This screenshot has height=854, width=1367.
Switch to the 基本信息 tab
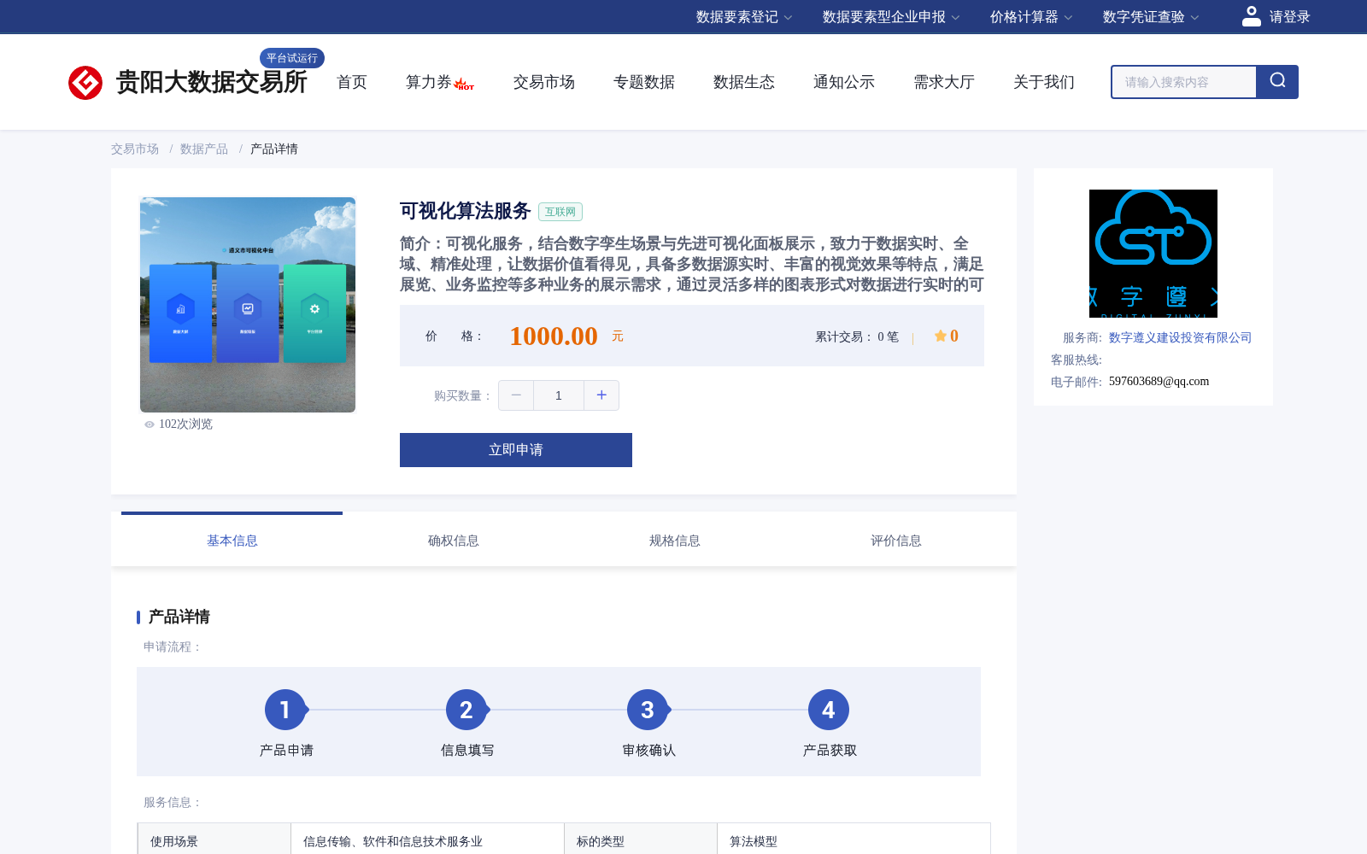click(x=232, y=541)
